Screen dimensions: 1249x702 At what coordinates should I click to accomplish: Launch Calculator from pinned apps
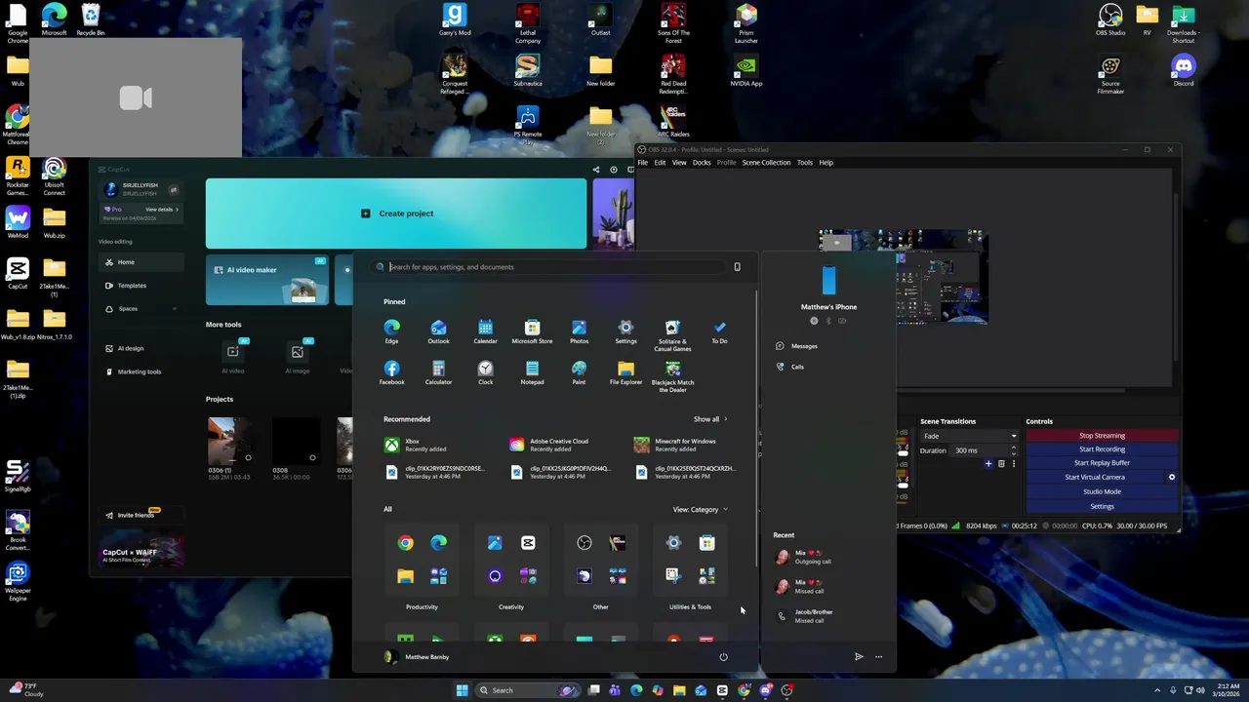pyautogui.click(x=438, y=372)
